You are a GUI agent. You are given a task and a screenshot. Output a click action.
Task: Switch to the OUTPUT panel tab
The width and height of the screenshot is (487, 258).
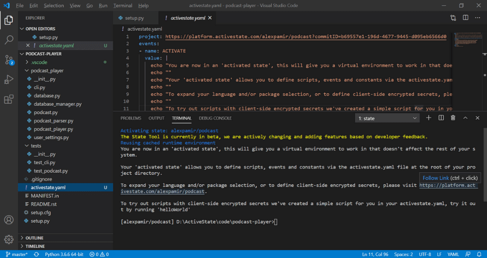[157, 118]
